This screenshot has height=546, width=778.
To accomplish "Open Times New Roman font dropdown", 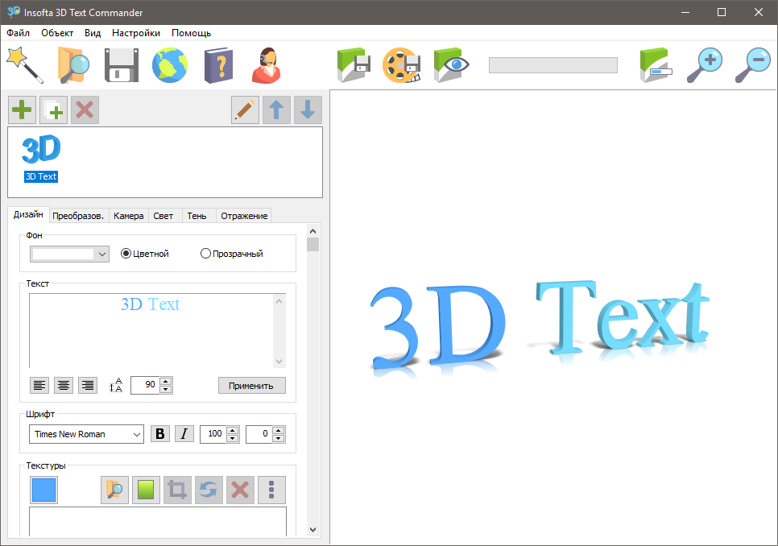I will pyautogui.click(x=86, y=434).
